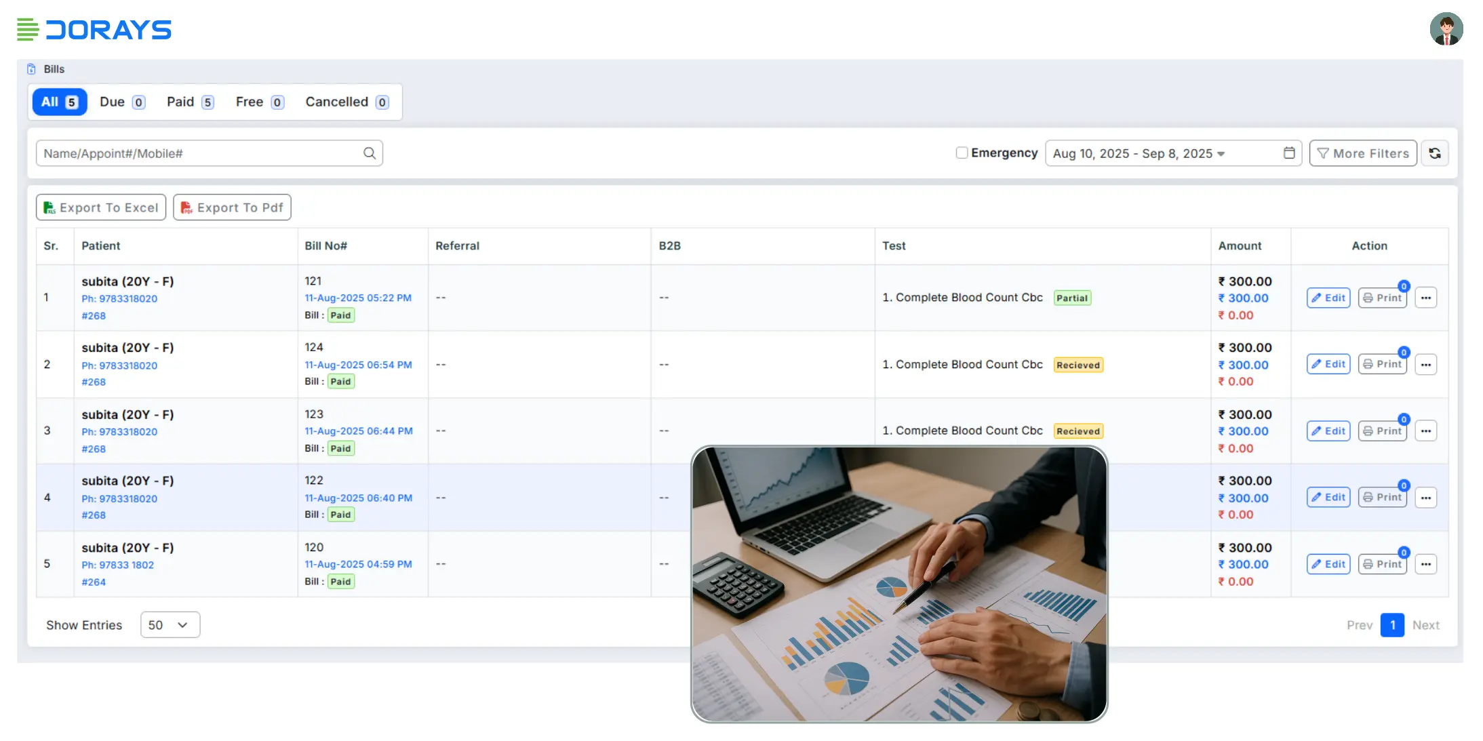Click the refresh icon next to More Filters
Screen dimensions: 1483x741
tap(1435, 153)
